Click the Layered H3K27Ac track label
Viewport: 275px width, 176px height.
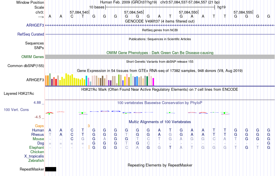click(19, 94)
